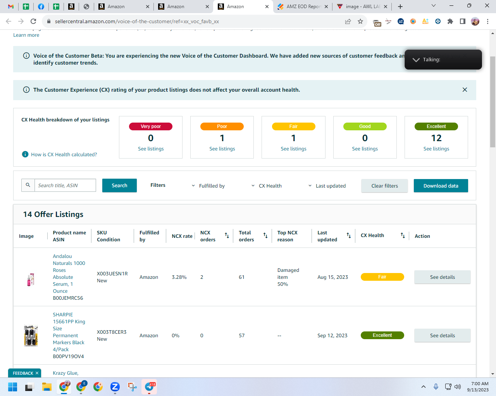
Task: Open a new browser tab
Action: [x=400, y=7]
